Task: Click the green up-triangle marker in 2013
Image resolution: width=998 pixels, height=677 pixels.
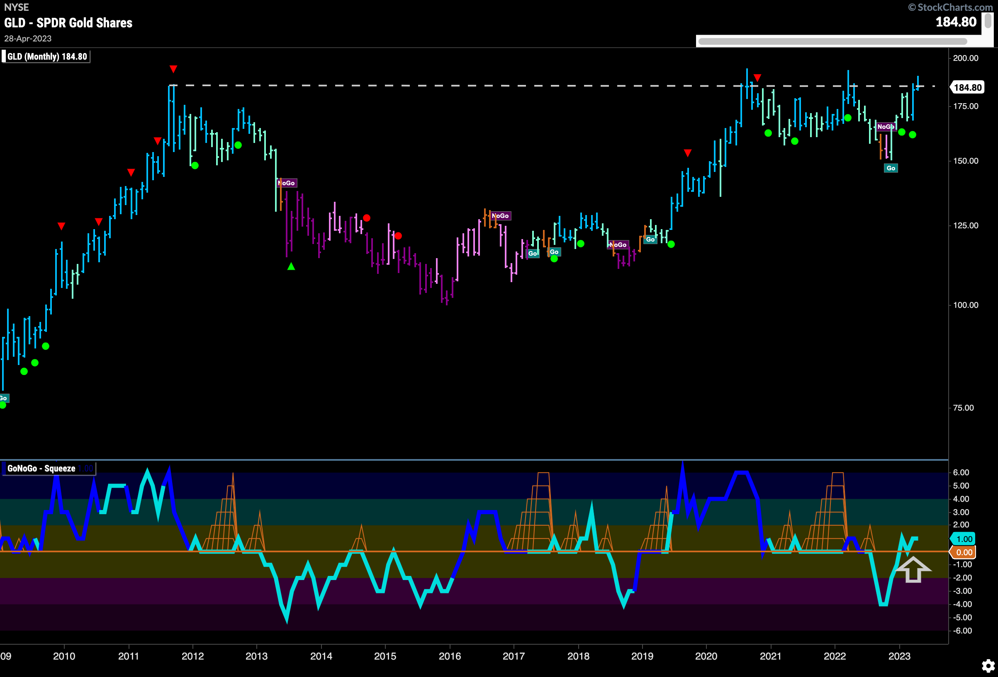Action: [291, 266]
